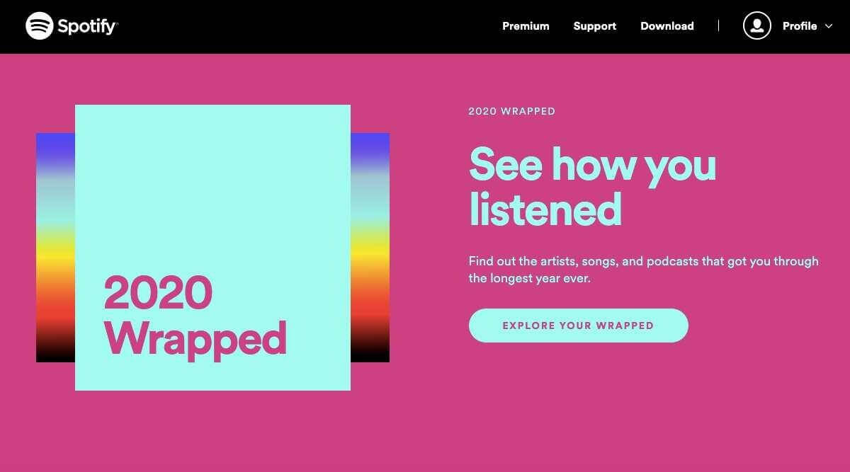Open the Profile menu
Image resolution: width=850 pixels, height=472 pixels.
800,26
